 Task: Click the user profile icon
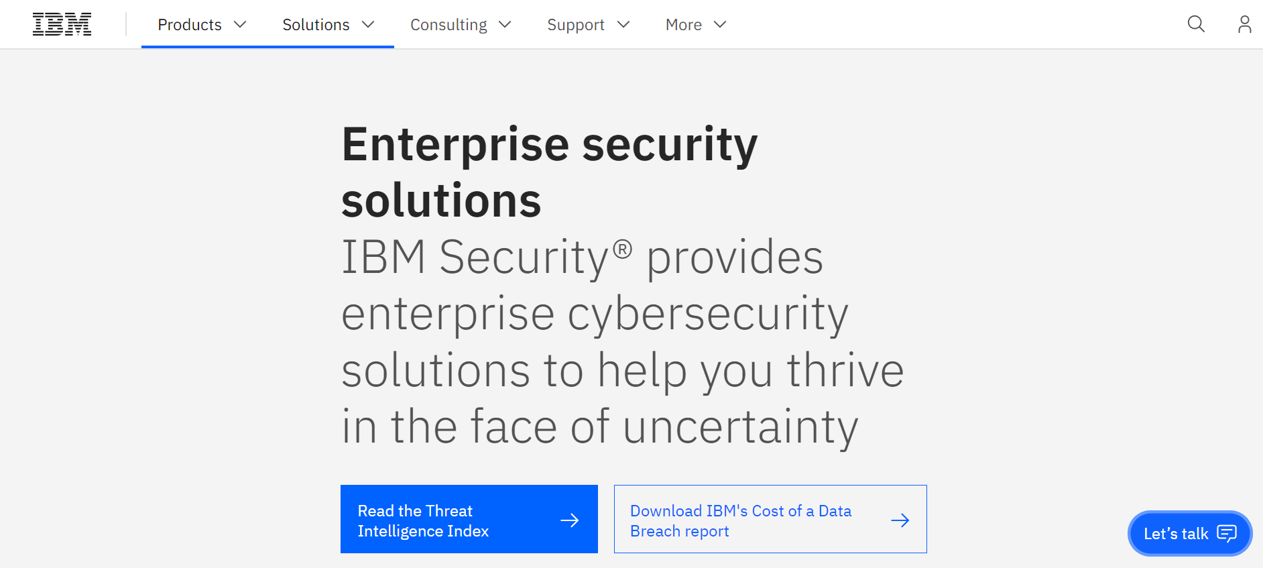[1245, 24]
